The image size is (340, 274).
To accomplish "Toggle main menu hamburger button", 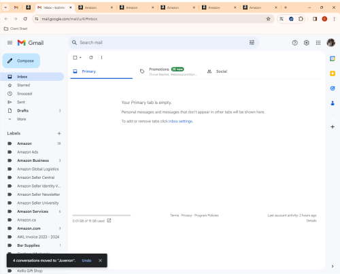I will click(x=10, y=43).
